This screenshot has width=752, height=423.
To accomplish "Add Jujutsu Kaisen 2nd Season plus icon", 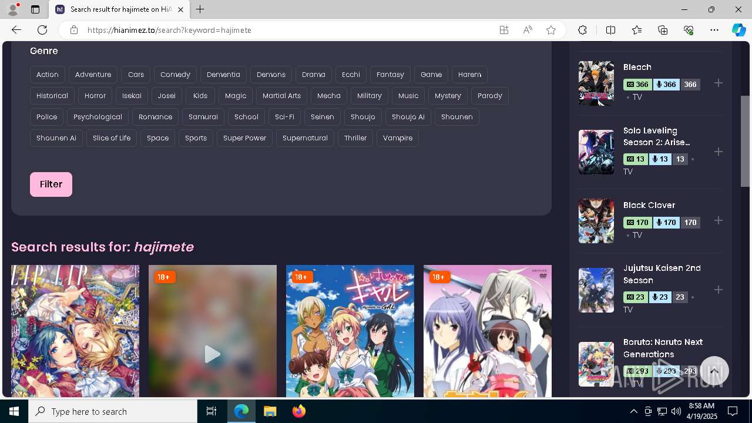I will [x=719, y=290].
